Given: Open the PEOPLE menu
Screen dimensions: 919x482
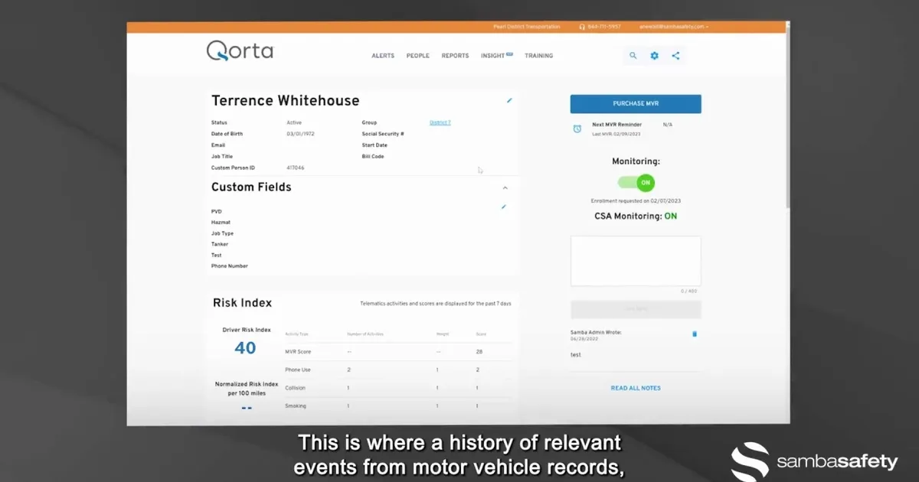Looking at the screenshot, I should coord(418,56).
